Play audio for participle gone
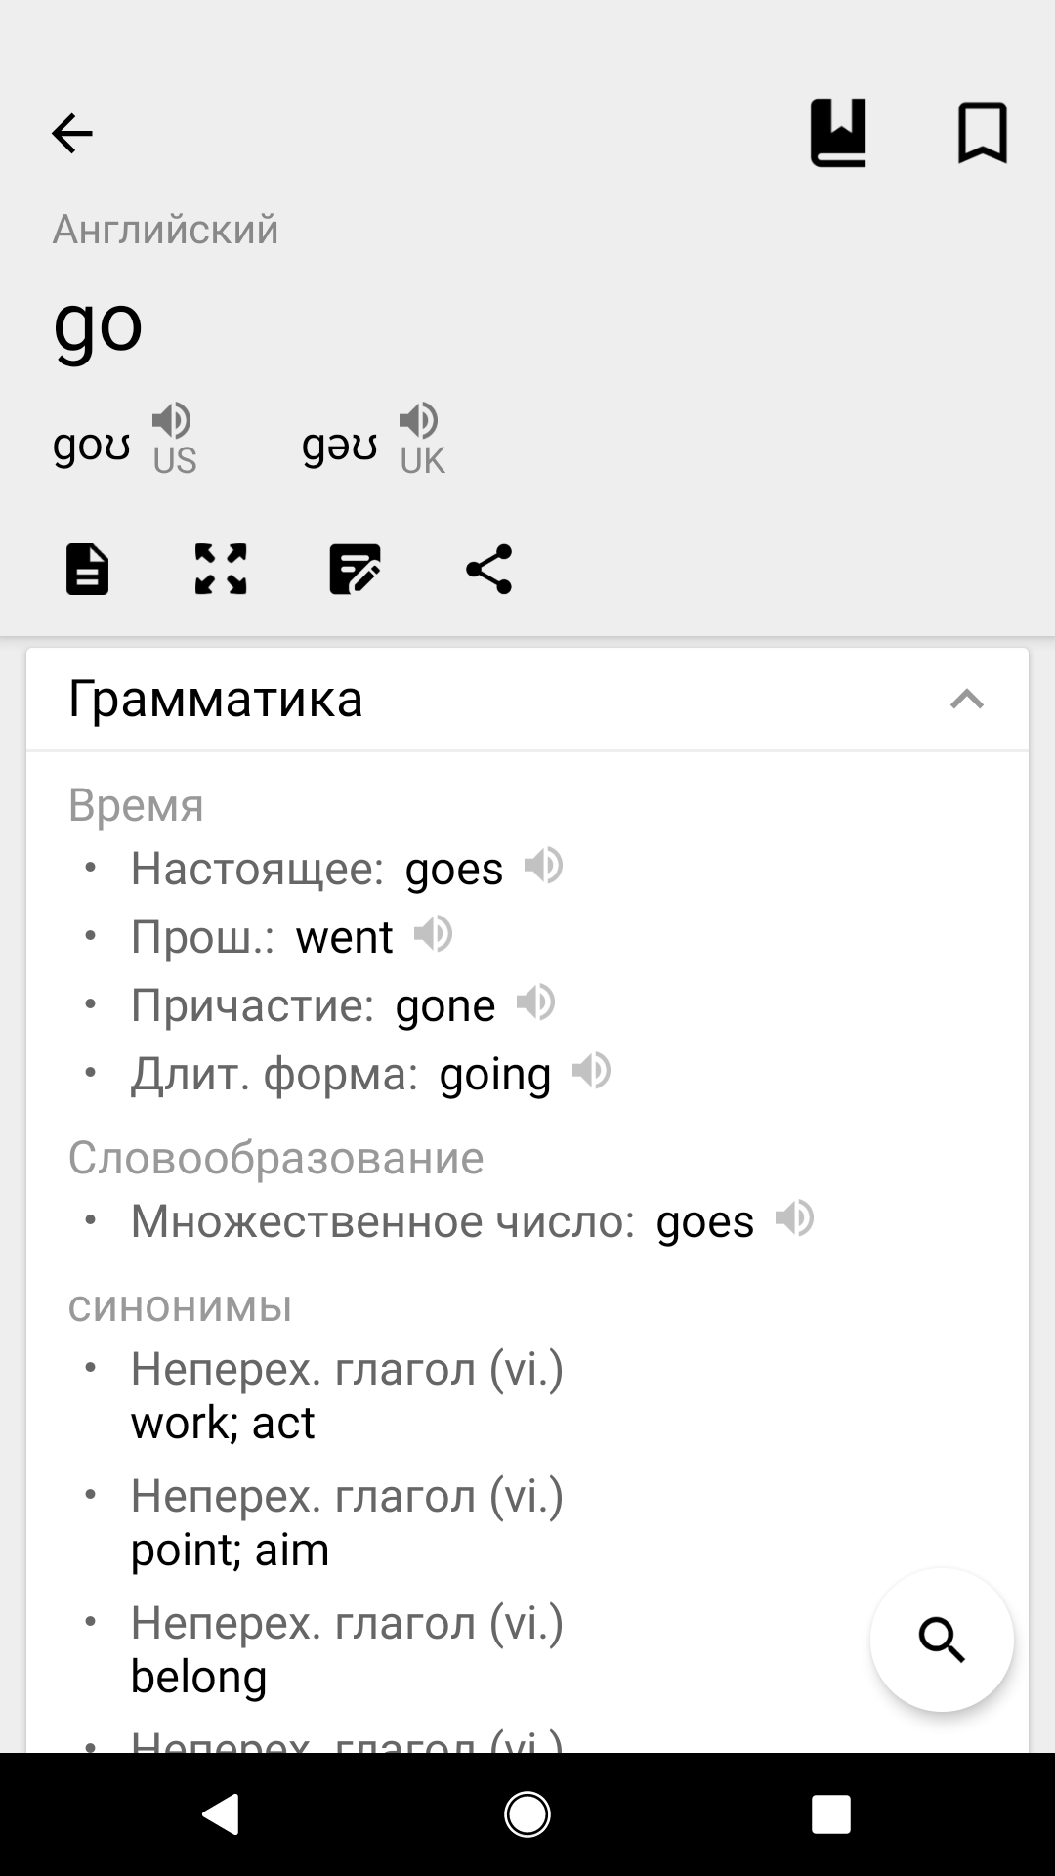This screenshot has height=1876, width=1055. 535,1002
